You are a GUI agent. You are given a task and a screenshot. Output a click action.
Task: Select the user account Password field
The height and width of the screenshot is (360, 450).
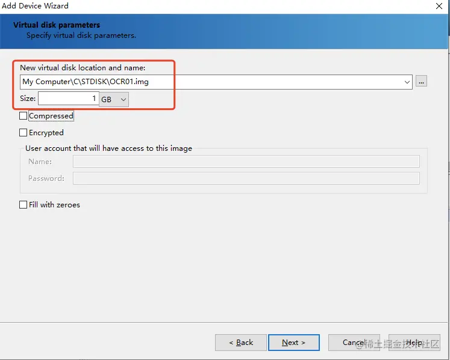click(246, 178)
